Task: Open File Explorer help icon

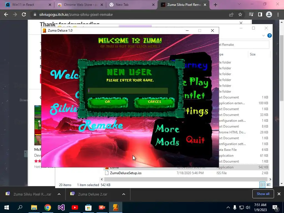Action: pos(270,35)
